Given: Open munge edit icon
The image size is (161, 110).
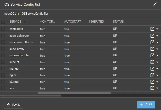Looking at the screenshot, I should (x=152, y=69).
